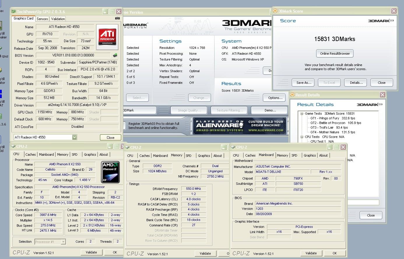Click Details button in 3DMark Score window
The image size is (404, 259).
tap(356, 83)
